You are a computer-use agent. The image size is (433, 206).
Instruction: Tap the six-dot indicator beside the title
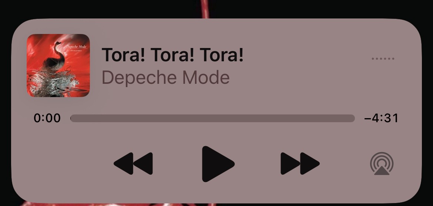point(383,59)
